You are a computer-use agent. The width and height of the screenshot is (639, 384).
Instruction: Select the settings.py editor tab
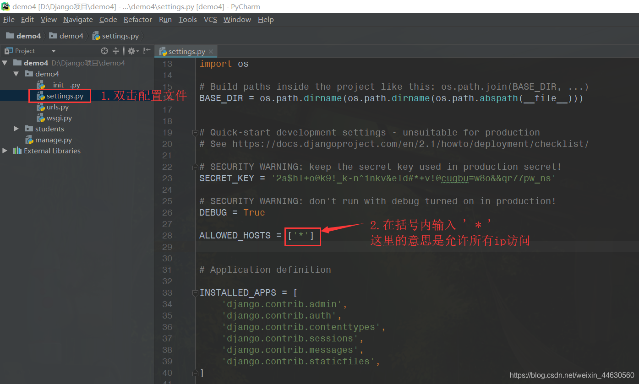click(x=186, y=51)
